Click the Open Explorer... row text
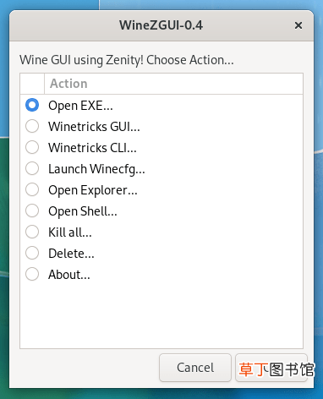Screen dimensions: 323x399 (93, 190)
